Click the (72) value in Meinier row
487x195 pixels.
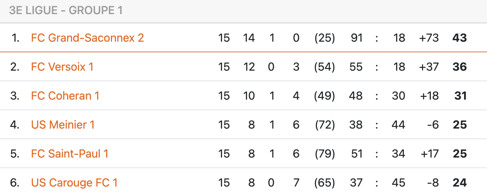pyautogui.click(x=325, y=125)
